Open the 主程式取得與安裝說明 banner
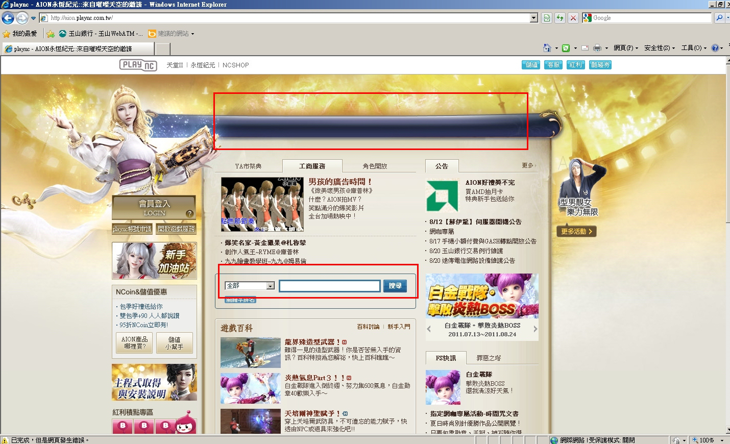Viewport: 730px width, 444px height. (154, 382)
